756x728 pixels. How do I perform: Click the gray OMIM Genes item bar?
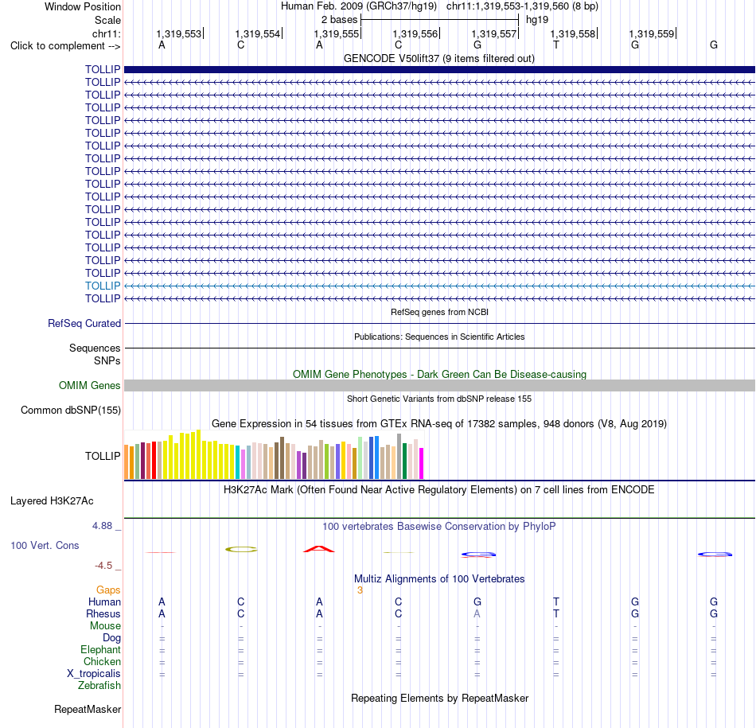pyautogui.click(x=439, y=385)
